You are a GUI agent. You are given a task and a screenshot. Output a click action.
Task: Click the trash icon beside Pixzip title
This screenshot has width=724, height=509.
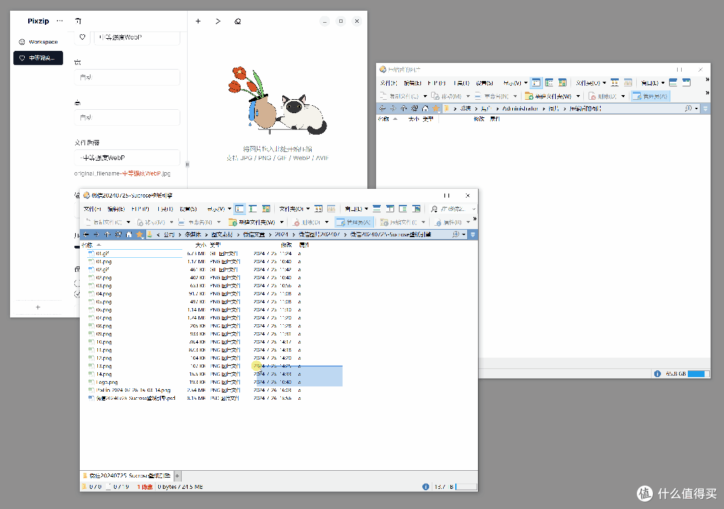[x=78, y=21]
